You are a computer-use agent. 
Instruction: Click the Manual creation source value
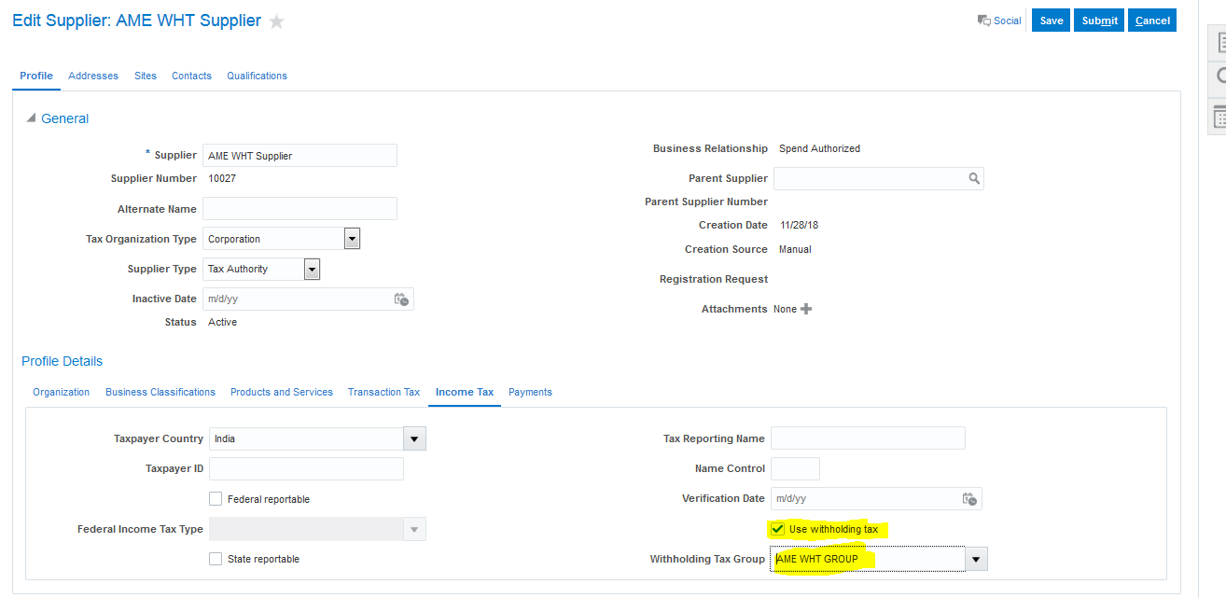click(795, 249)
